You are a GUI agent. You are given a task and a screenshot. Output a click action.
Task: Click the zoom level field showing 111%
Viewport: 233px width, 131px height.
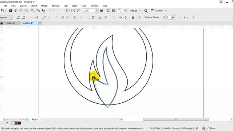click(89, 11)
